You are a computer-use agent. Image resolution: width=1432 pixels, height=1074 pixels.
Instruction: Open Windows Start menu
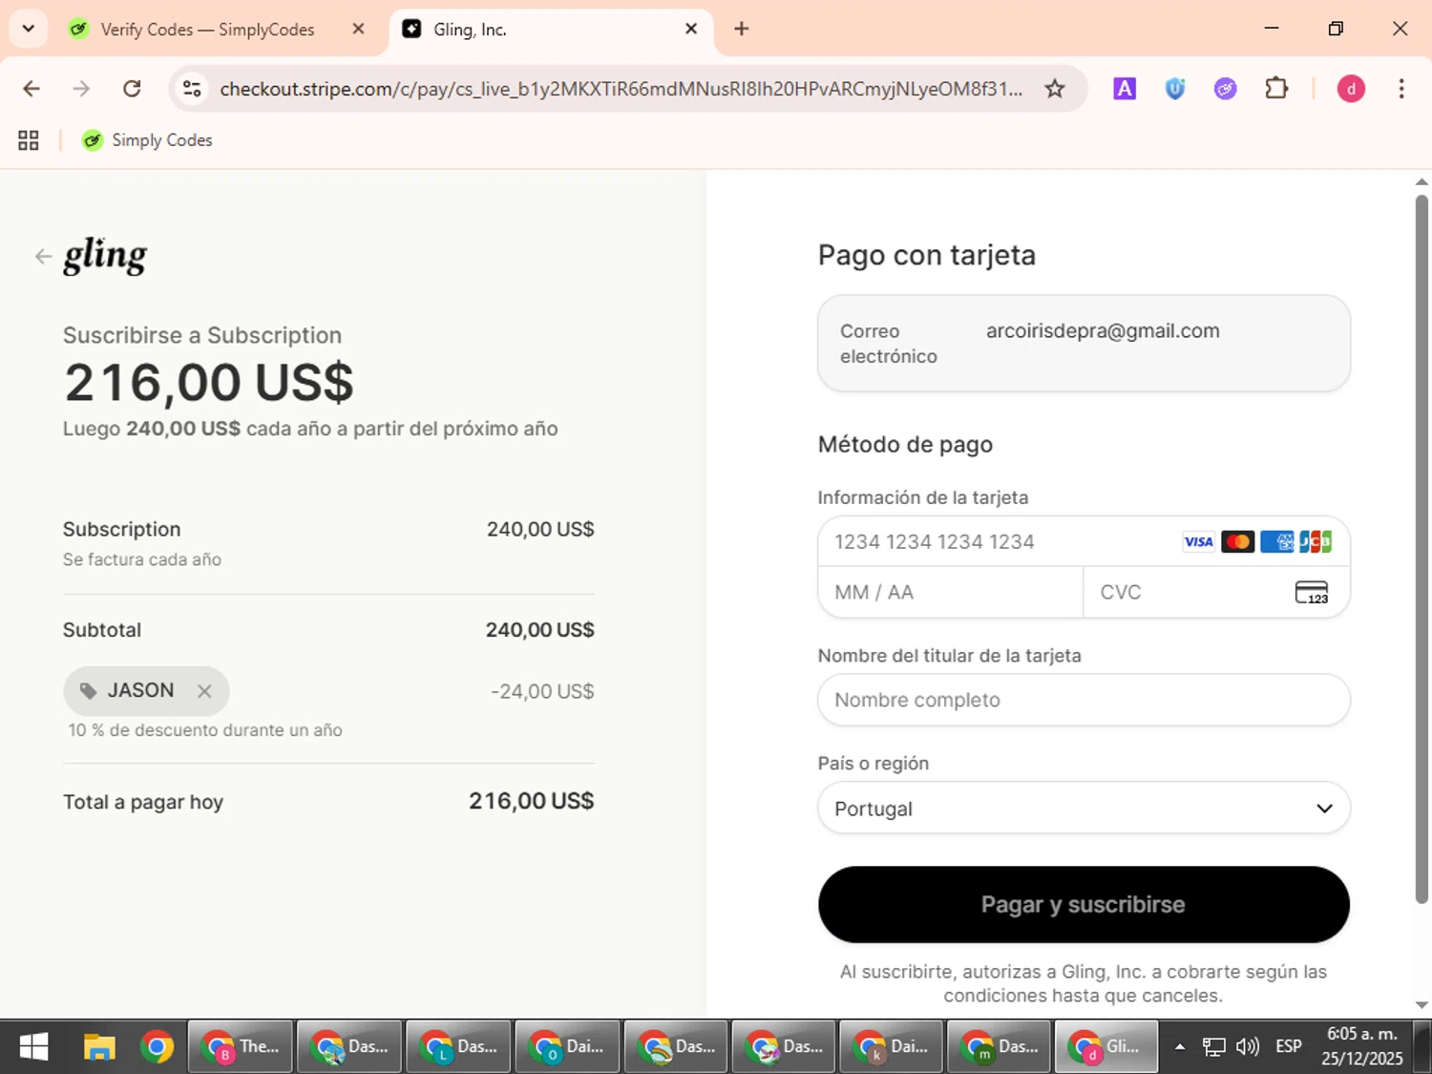[34, 1047]
